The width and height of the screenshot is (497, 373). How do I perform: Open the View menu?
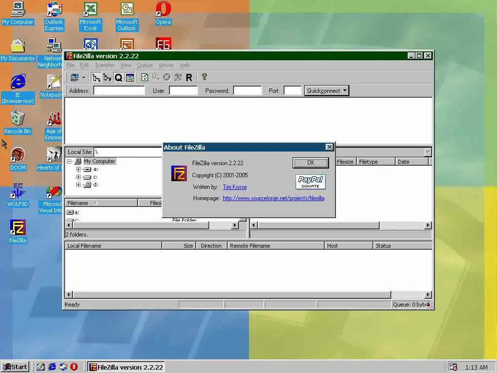point(126,65)
